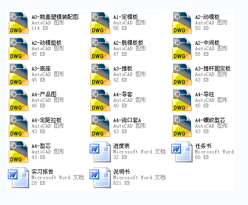Click the A4-导柱 file name

204,94
